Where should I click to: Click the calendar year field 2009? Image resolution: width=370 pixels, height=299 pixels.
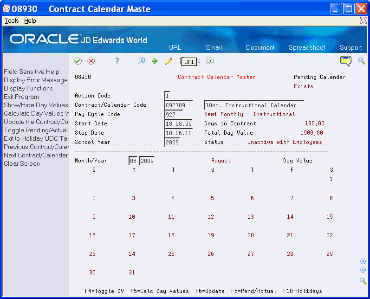[x=147, y=161]
